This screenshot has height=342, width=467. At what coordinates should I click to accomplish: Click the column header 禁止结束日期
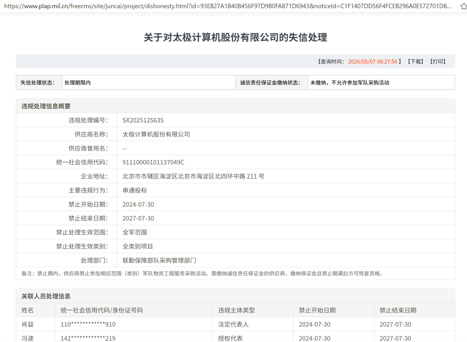point(398,310)
